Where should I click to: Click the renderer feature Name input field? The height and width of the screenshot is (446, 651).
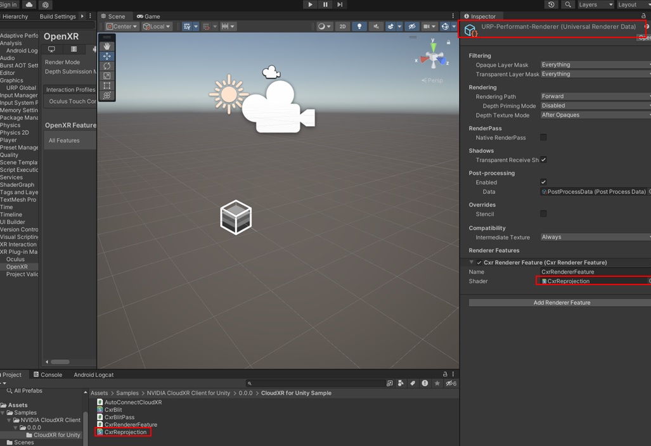[593, 272]
